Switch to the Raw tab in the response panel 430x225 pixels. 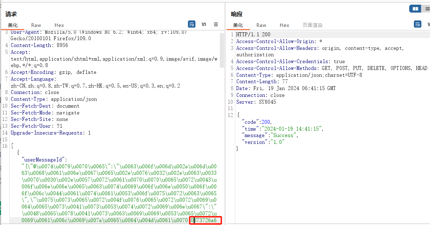pyautogui.click(x=261, y=25)
